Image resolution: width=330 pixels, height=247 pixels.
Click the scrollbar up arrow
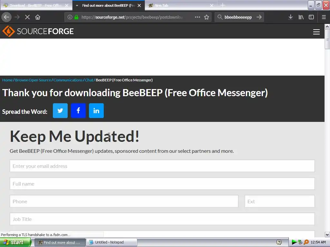[327, 26]
